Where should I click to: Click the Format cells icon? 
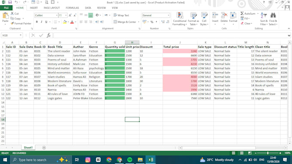(x=233, y=15)
